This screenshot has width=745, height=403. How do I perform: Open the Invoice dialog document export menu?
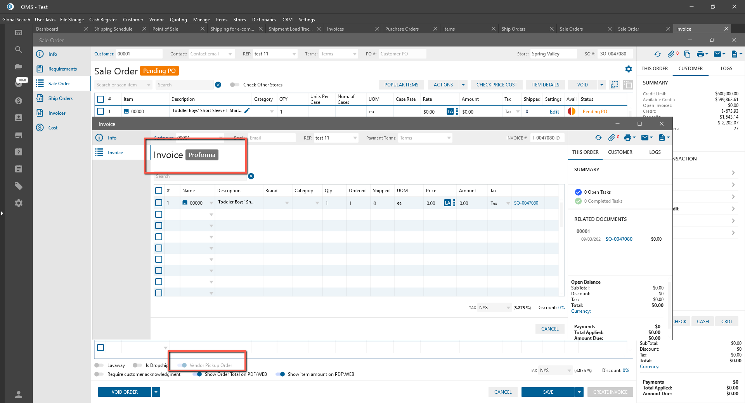pyautogui.click(x=664, y=138)
